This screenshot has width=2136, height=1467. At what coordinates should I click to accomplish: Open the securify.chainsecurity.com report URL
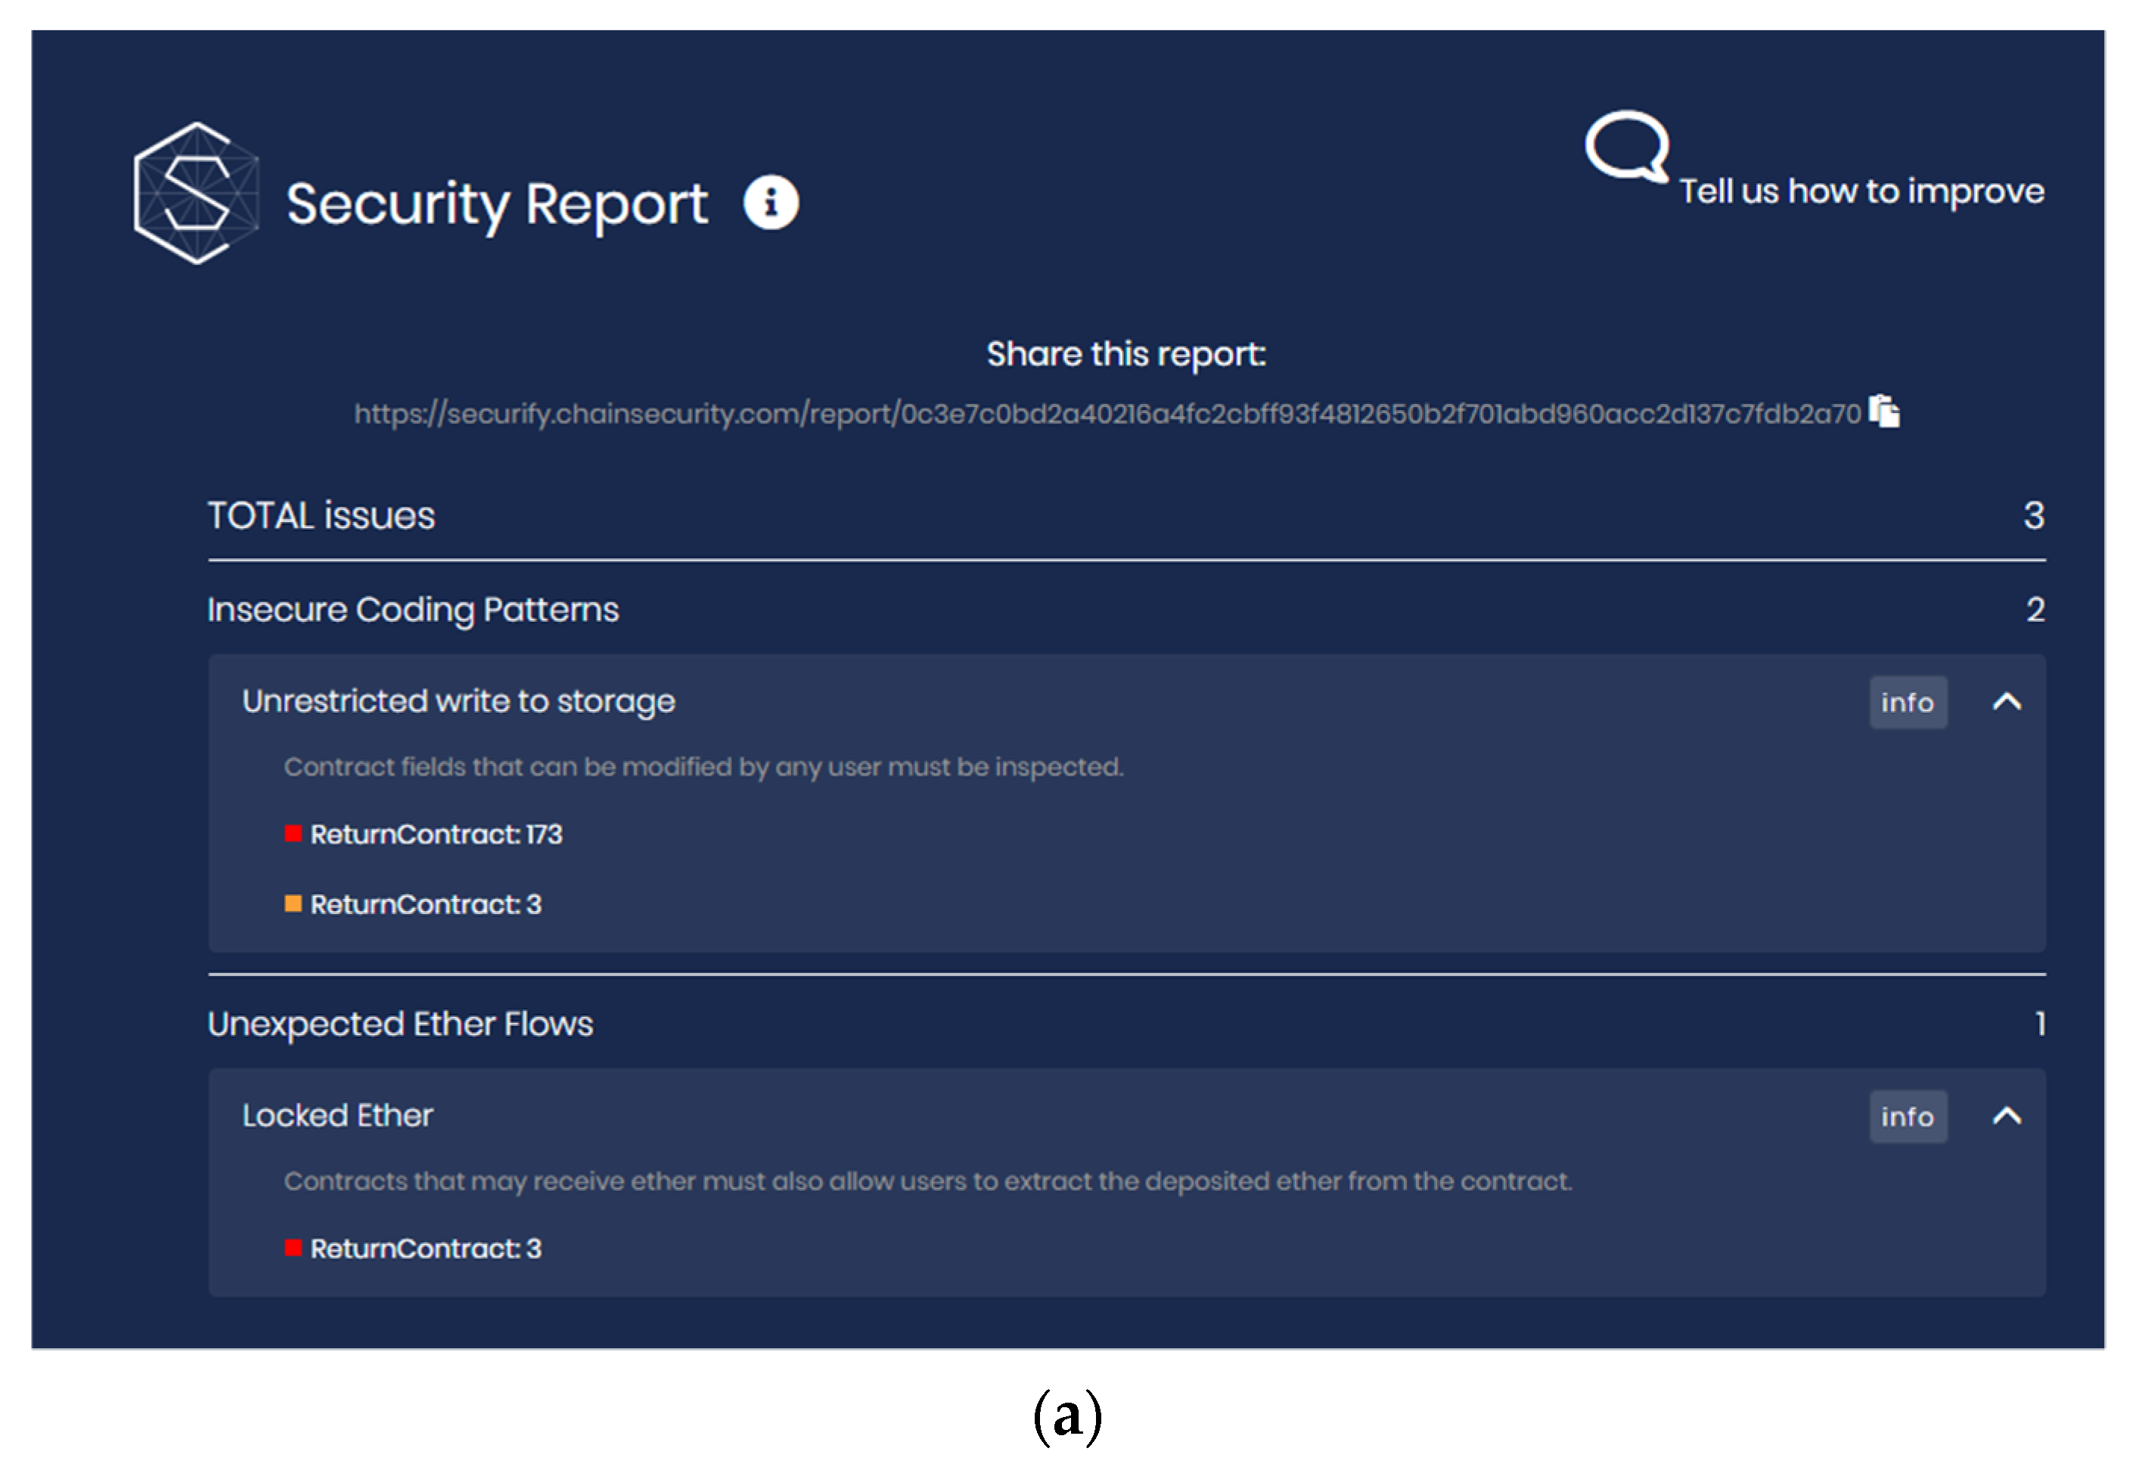pos(1107,414)
